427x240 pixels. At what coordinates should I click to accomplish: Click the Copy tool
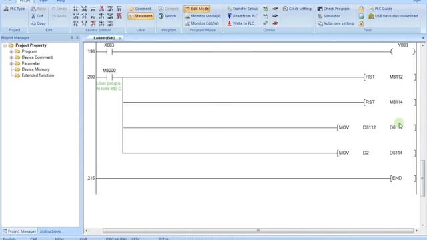[39, 23]
